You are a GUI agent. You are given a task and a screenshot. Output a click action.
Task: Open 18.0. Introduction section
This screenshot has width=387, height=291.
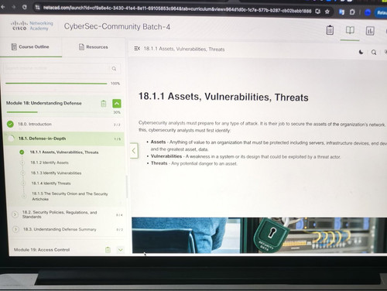click(x=35, y=124)
